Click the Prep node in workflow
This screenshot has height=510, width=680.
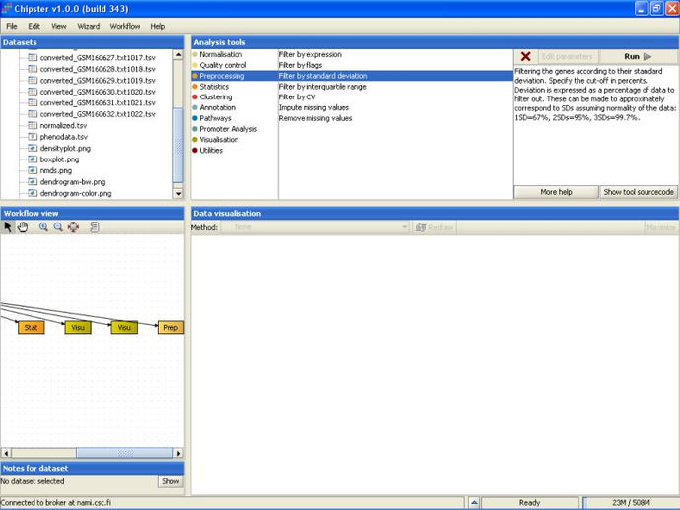pyautogui.click(x=170, y=327)
